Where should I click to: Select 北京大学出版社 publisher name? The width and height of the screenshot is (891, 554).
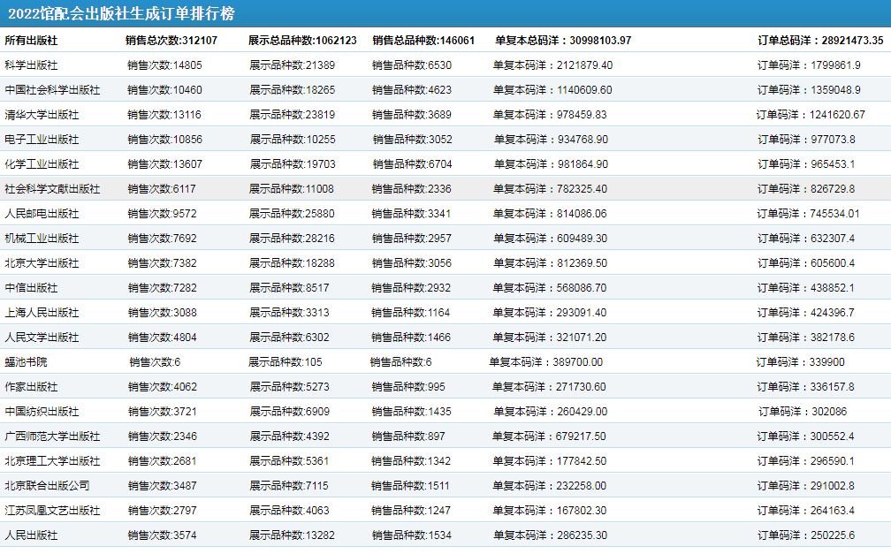42,263
